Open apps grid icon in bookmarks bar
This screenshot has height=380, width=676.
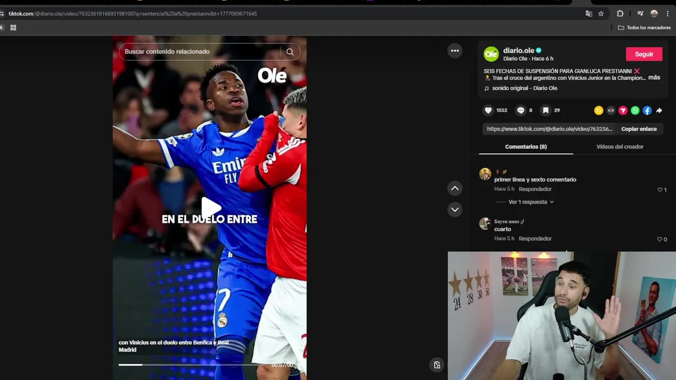click(13, 27)
